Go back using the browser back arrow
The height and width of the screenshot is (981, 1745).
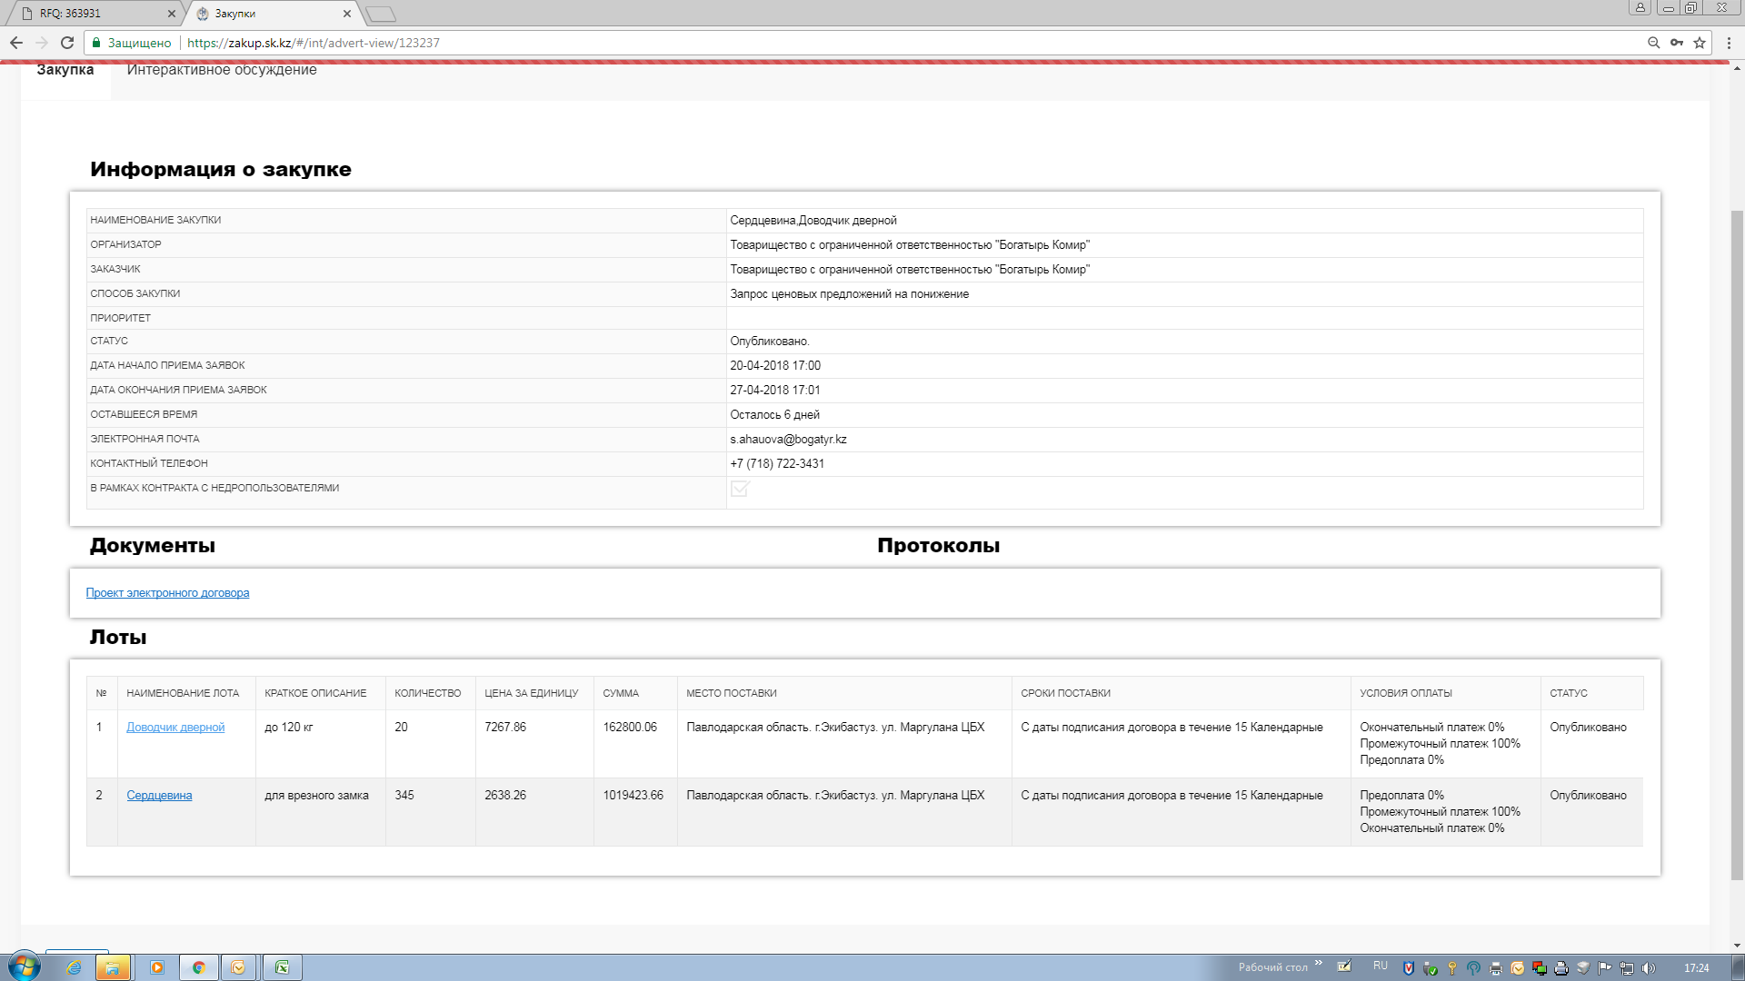click(16, 43)
